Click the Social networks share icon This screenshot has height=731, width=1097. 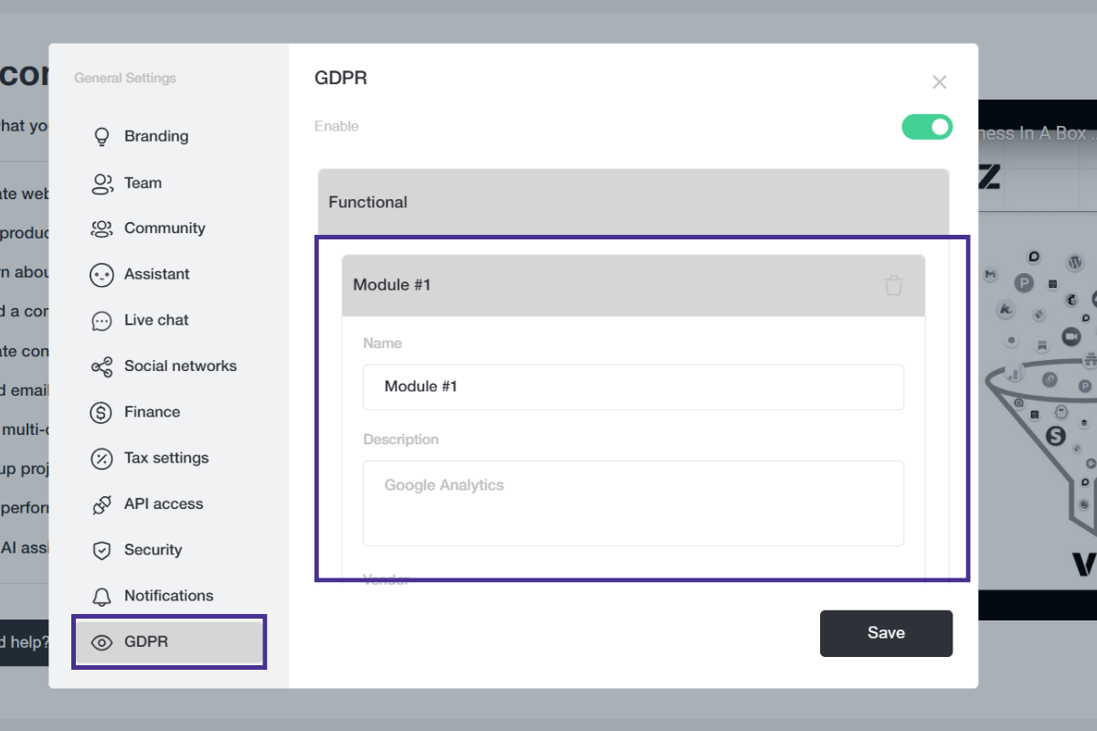[101, 366]
